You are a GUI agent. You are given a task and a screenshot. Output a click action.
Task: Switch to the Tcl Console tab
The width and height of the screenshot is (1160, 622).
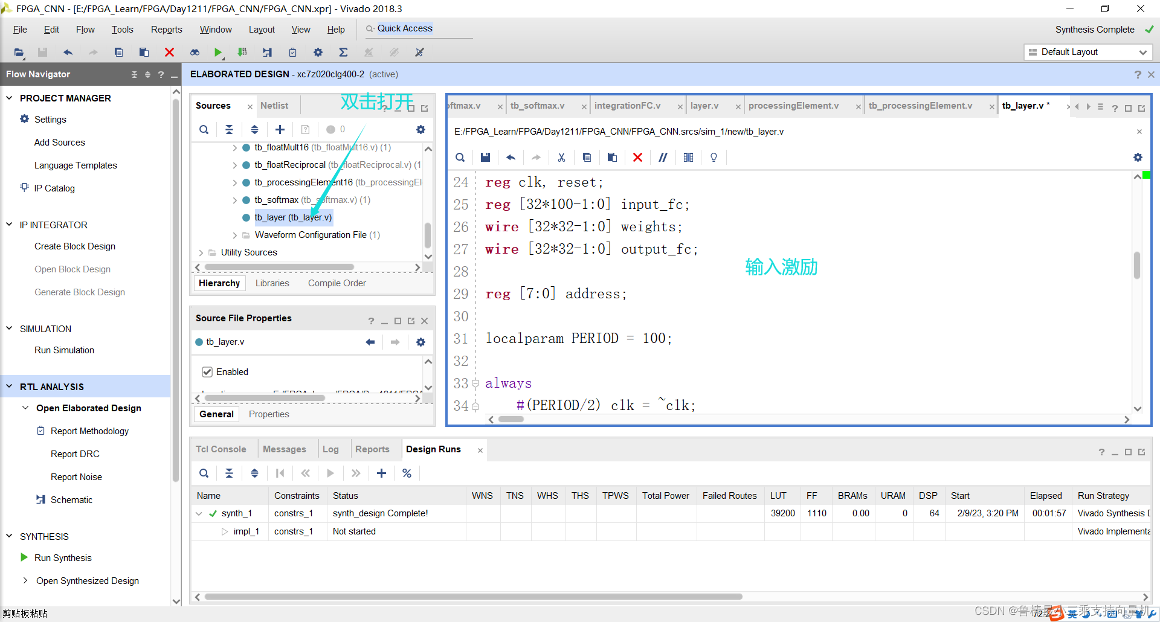point(221,449)
